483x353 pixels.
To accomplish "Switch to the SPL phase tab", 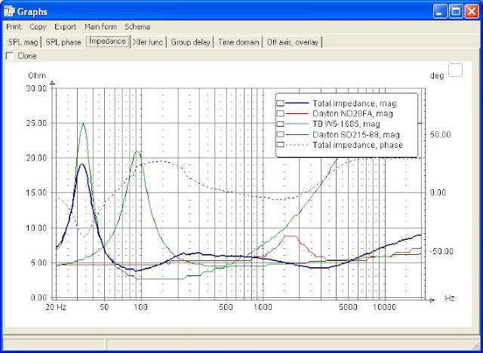I will (63, 42).
